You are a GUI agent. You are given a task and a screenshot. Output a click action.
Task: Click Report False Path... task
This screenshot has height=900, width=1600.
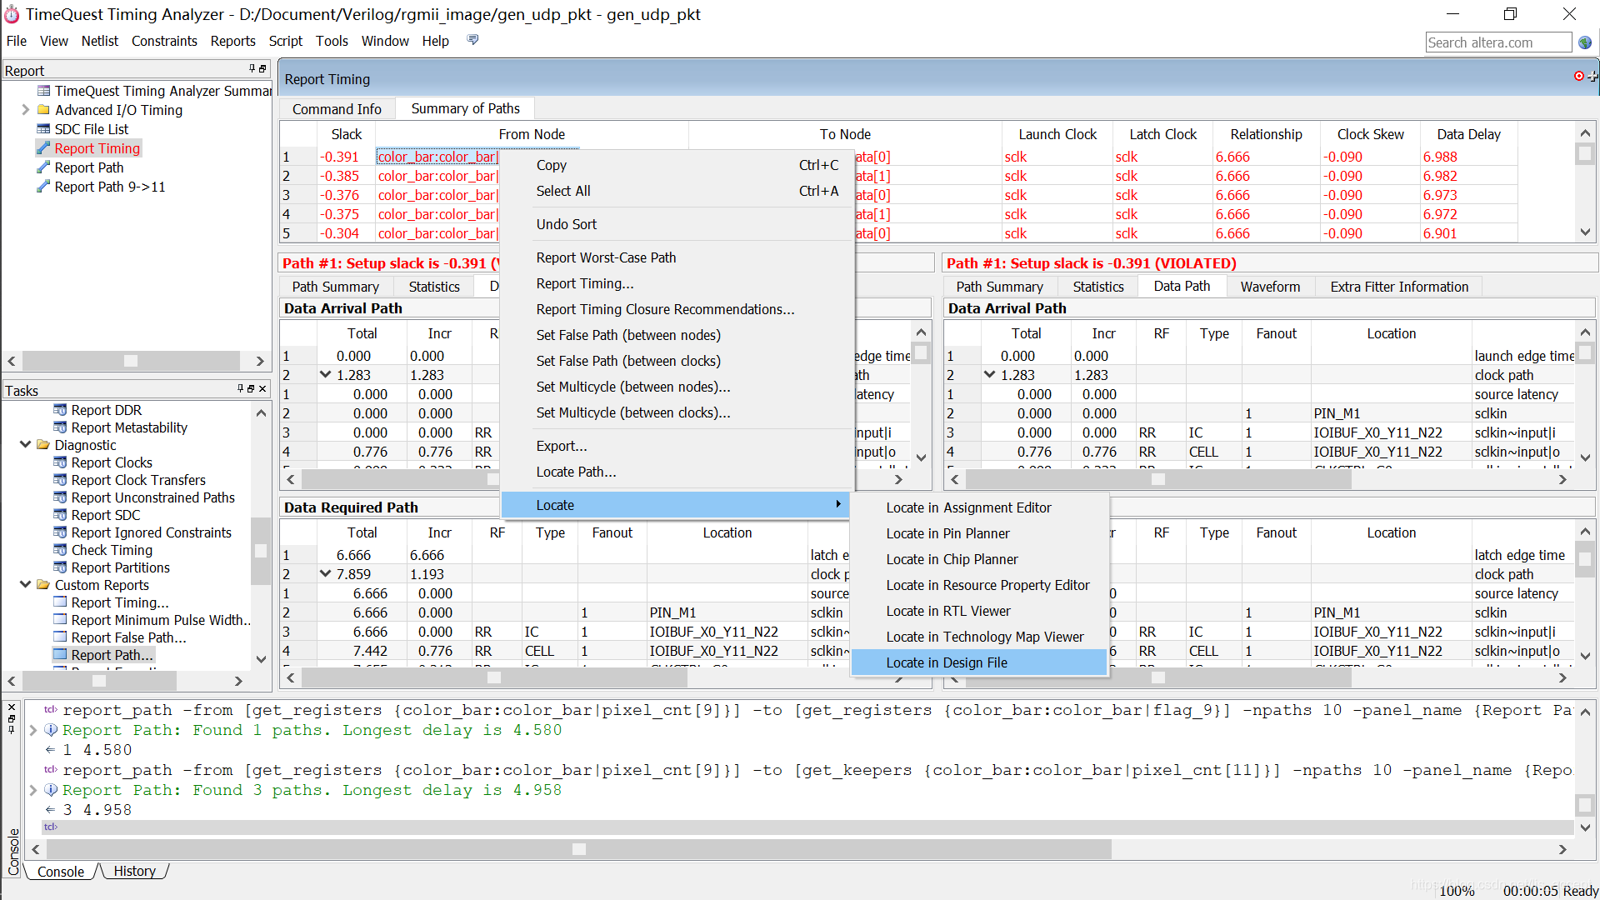(x=128, y=637)
